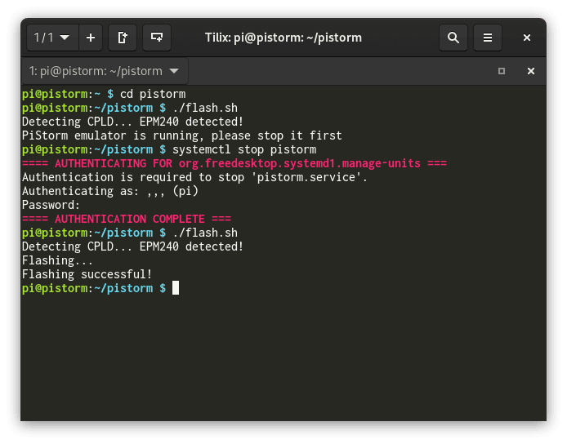Click the add terminal right icon
The image size is (567, 444).
[x=123, y=38]
